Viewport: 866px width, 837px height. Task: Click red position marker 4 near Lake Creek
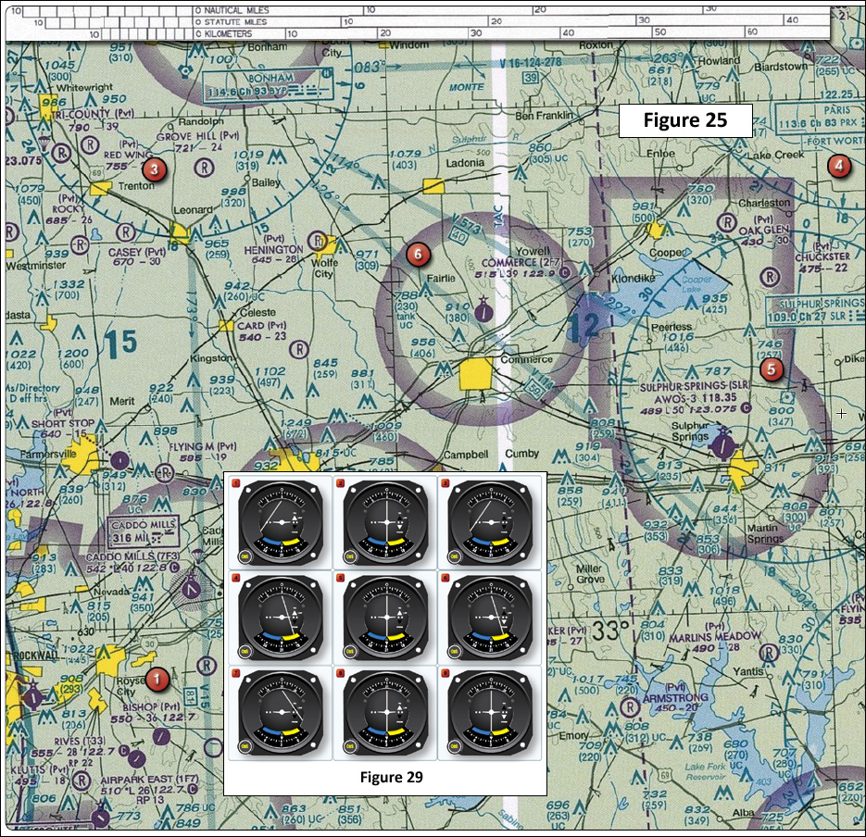[838, 167]
